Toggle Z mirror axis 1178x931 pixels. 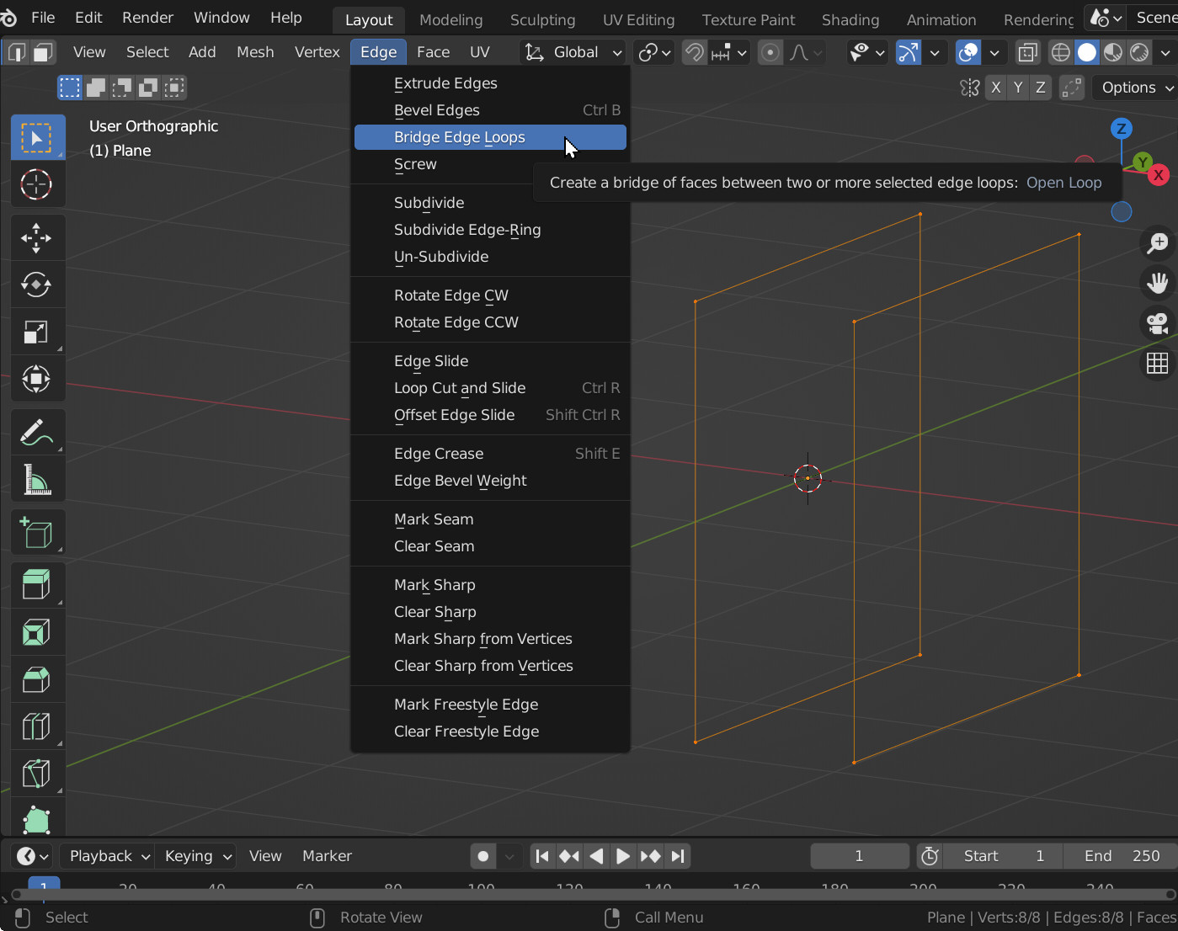(1041, 88)
